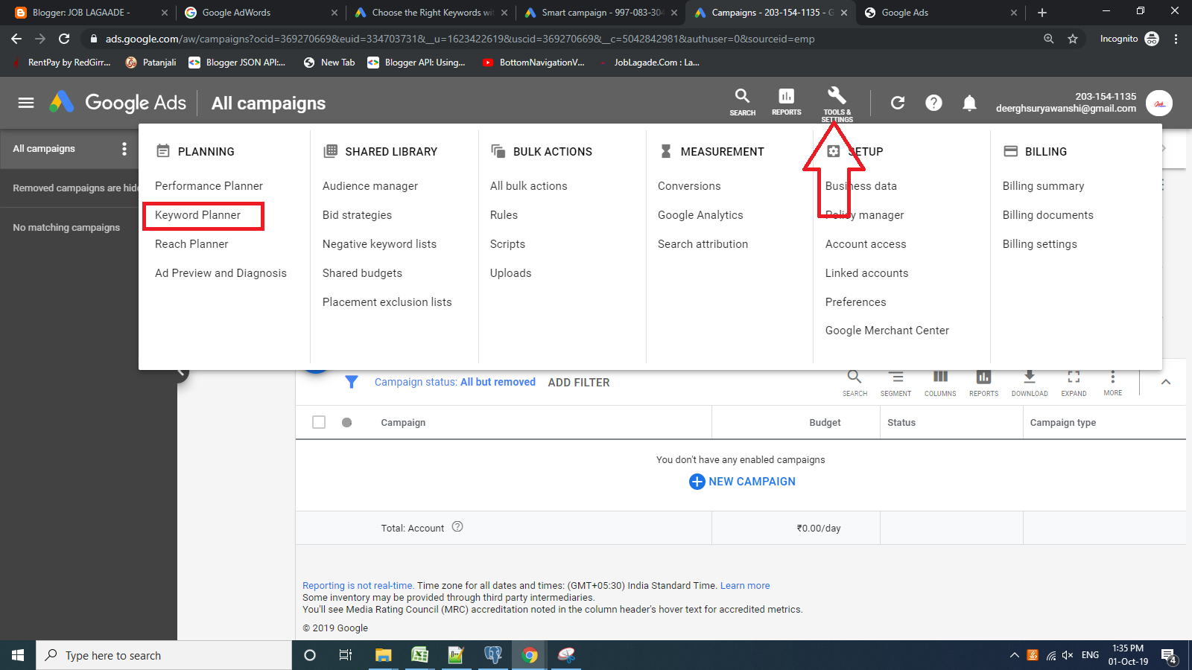Click the account avatar in Google Ads header
1192x670 pixels.
click(x=1159, y=103)
